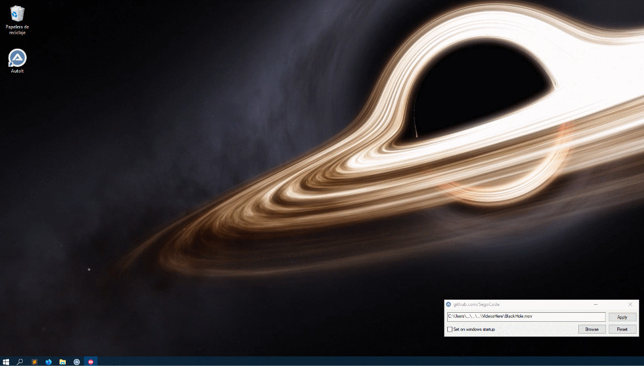Browse for a video file
The height and width of the screenshot is (366, 644).
[592, 329]
